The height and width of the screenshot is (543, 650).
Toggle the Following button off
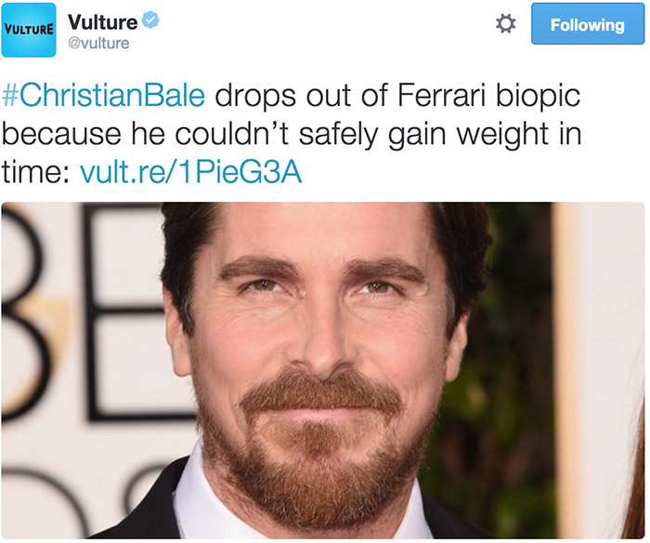(x=588, y=24)
